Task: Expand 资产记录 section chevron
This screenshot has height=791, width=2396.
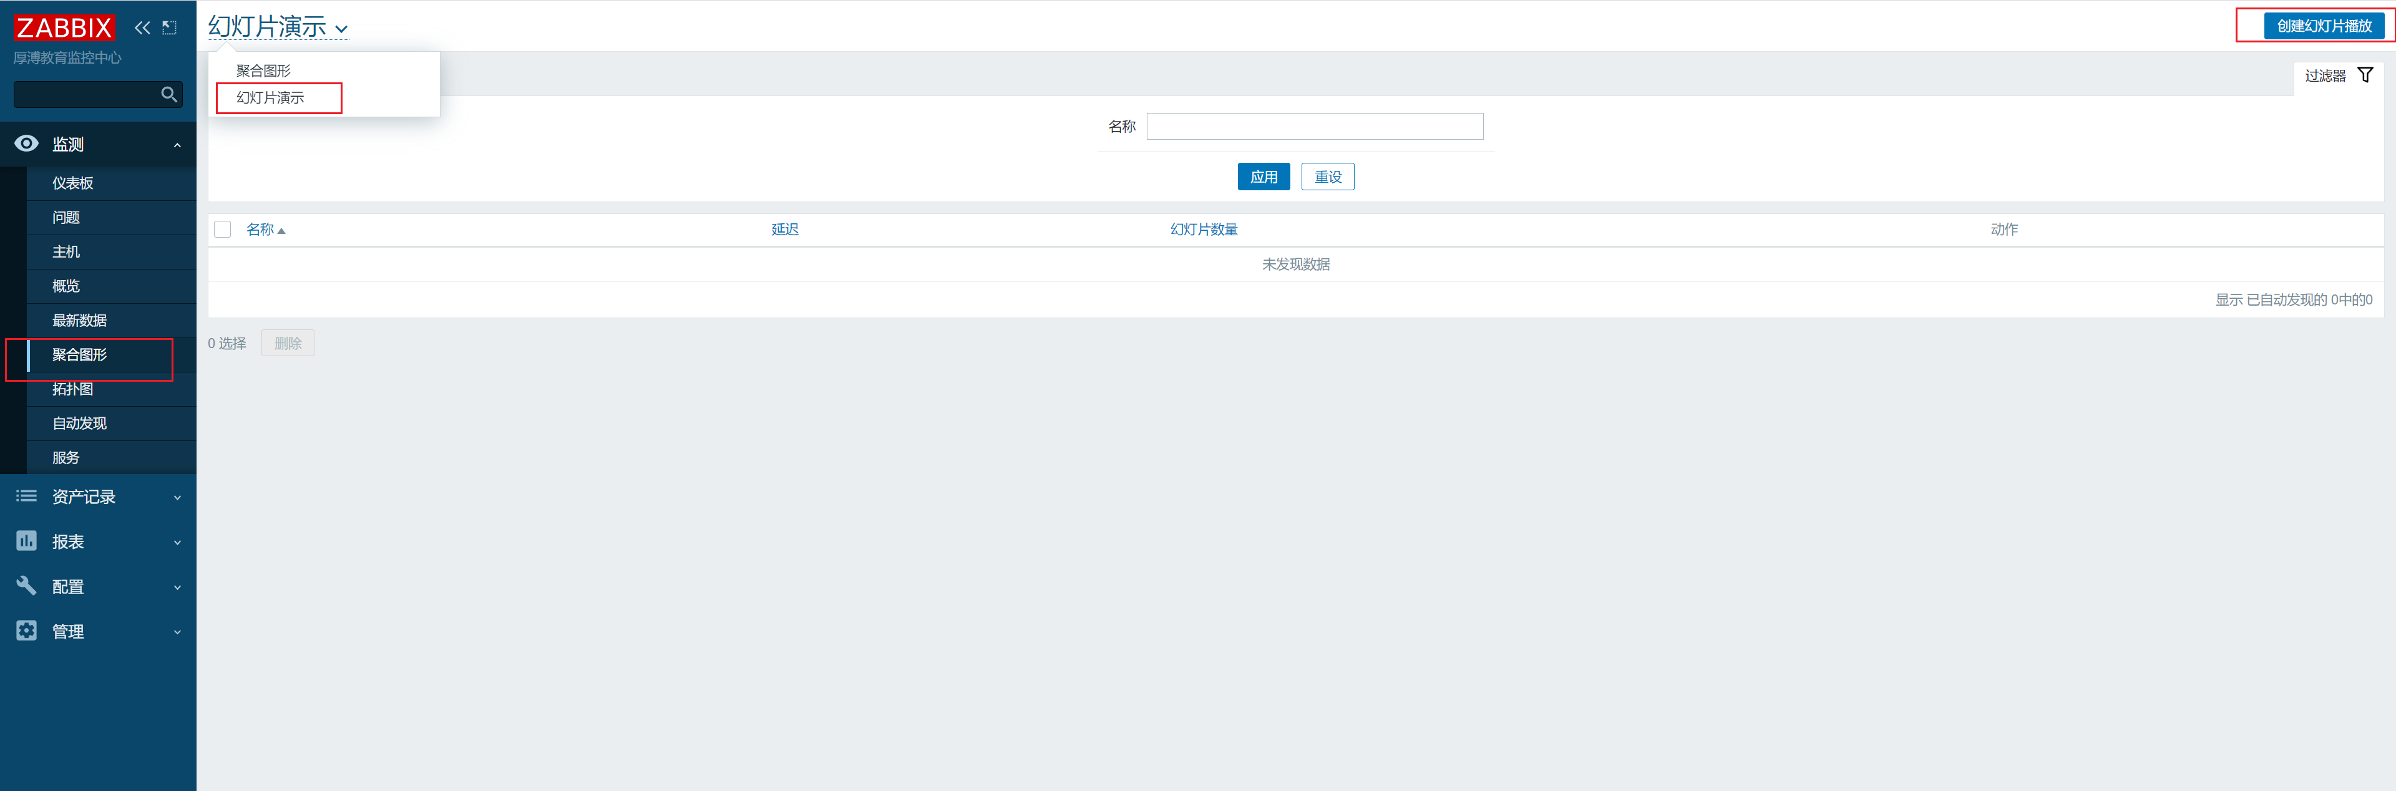Action: point(177,498)
